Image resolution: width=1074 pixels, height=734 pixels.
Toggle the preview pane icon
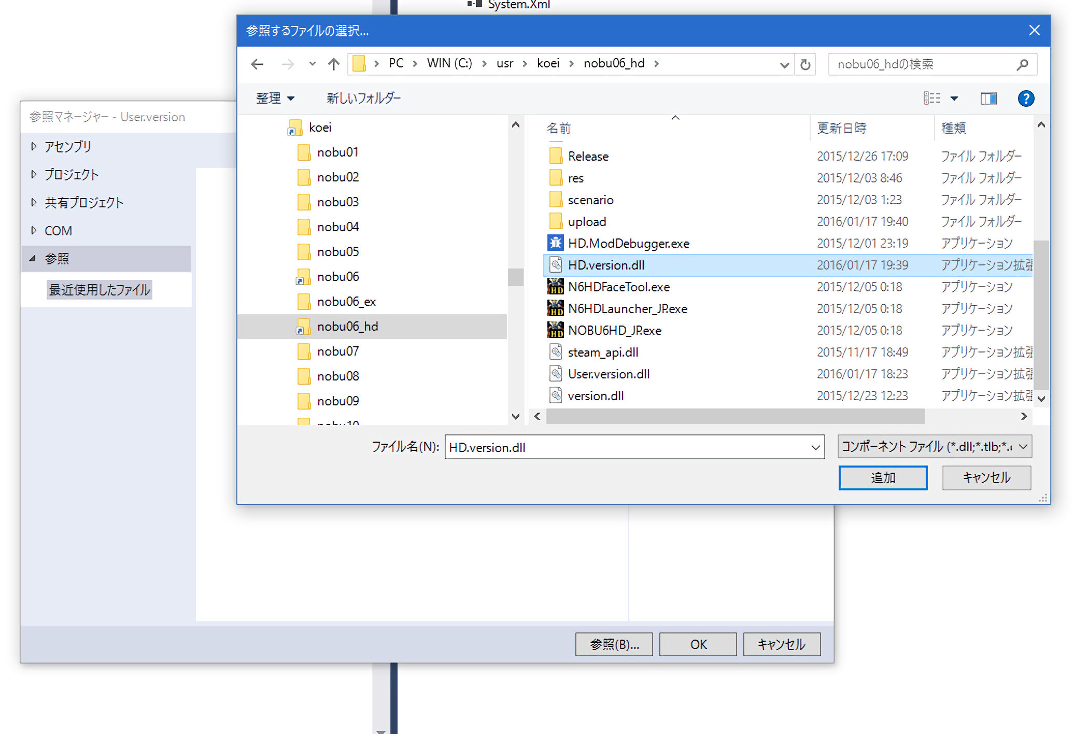point(988,98)
